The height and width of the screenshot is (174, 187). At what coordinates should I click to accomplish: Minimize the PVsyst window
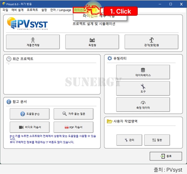tap(160, 4)
